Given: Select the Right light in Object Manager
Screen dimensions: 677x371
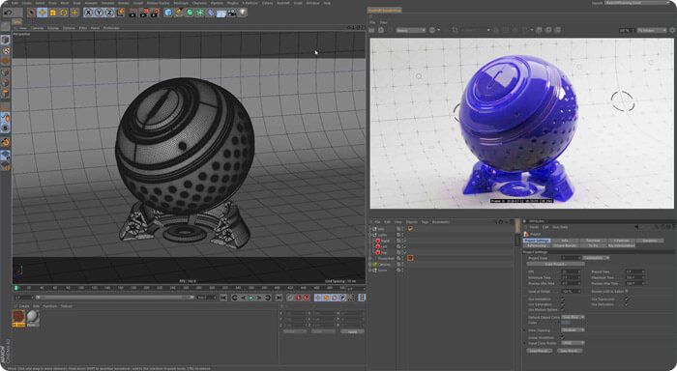Looking at the screenshot, I should [385, 241].
